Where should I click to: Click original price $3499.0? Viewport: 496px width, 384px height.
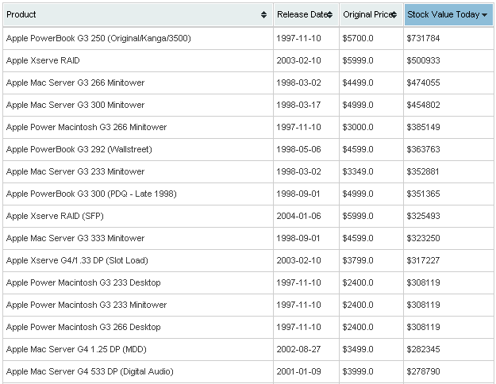coord(358,349)
